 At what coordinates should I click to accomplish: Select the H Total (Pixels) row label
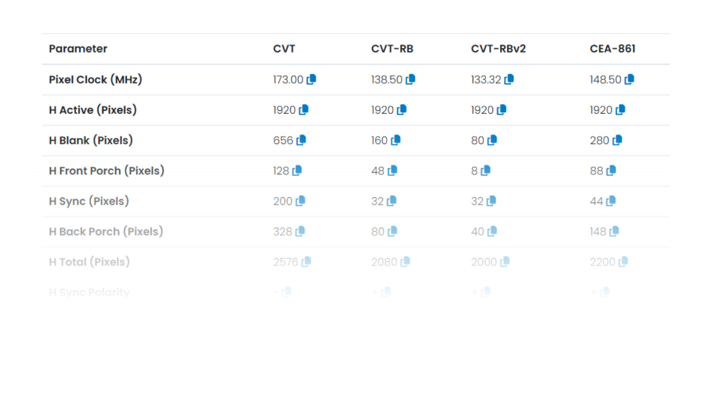(89, 262)
